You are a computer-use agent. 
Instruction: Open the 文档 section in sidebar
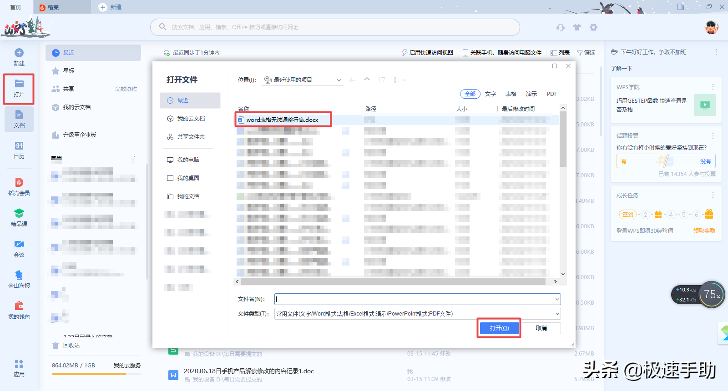tap(19, 119)
